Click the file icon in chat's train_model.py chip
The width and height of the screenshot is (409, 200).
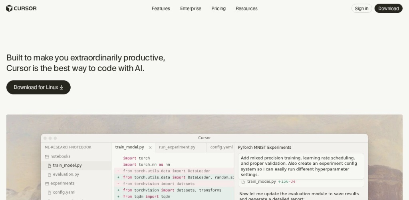coord(243,182)
